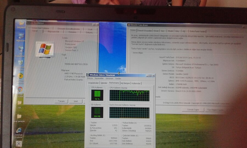The image size is (247, 148).
Task: Click the CPU Kullanımı 96% gauge
Action: tap(97, 95)
